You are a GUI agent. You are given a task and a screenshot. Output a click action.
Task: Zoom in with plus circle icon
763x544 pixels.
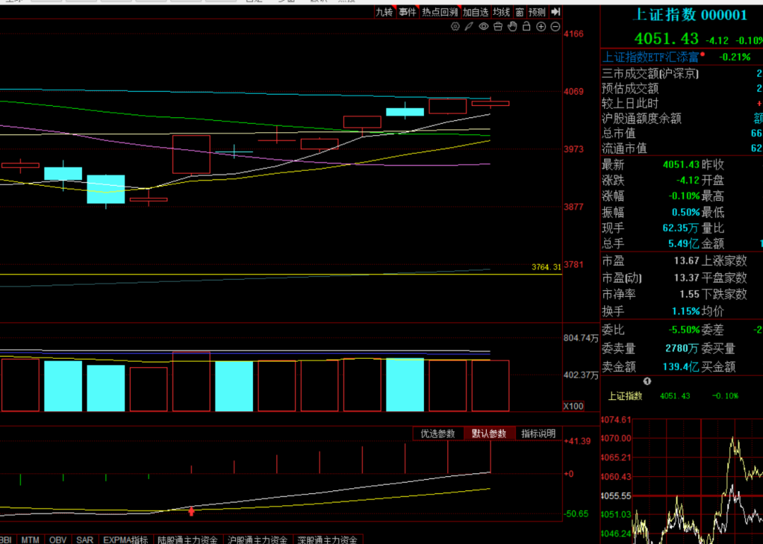(x=541, y=27)
